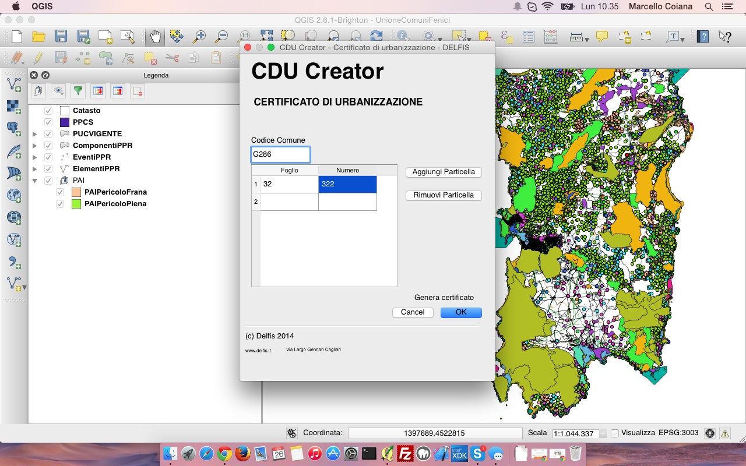Click the Map Tips yellow speech bubble icon

[602, 37]
